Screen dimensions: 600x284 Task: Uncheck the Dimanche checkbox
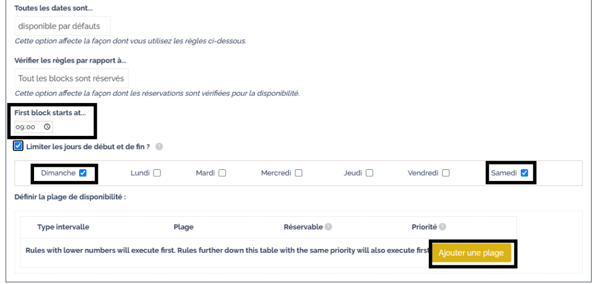coord(83,173)
